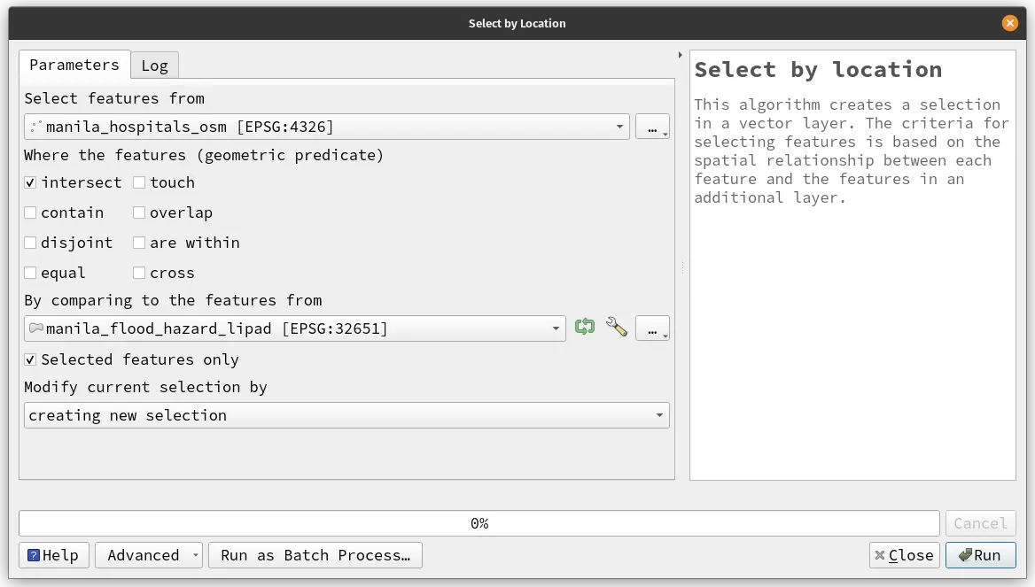The width and height of the screenshot is (1035, 587).
Task: Close the Select by Location dialog via orange X
Action: point(1009,24)
